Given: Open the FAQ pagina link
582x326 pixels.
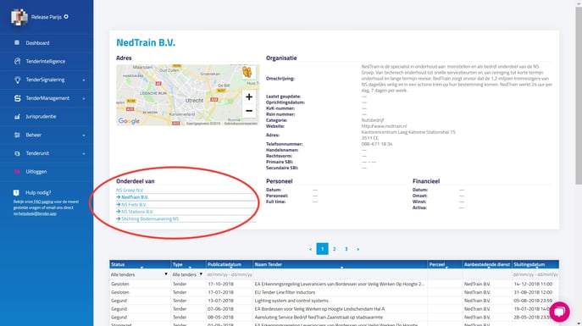Looking at the screenshot, I should click(43, 202).
